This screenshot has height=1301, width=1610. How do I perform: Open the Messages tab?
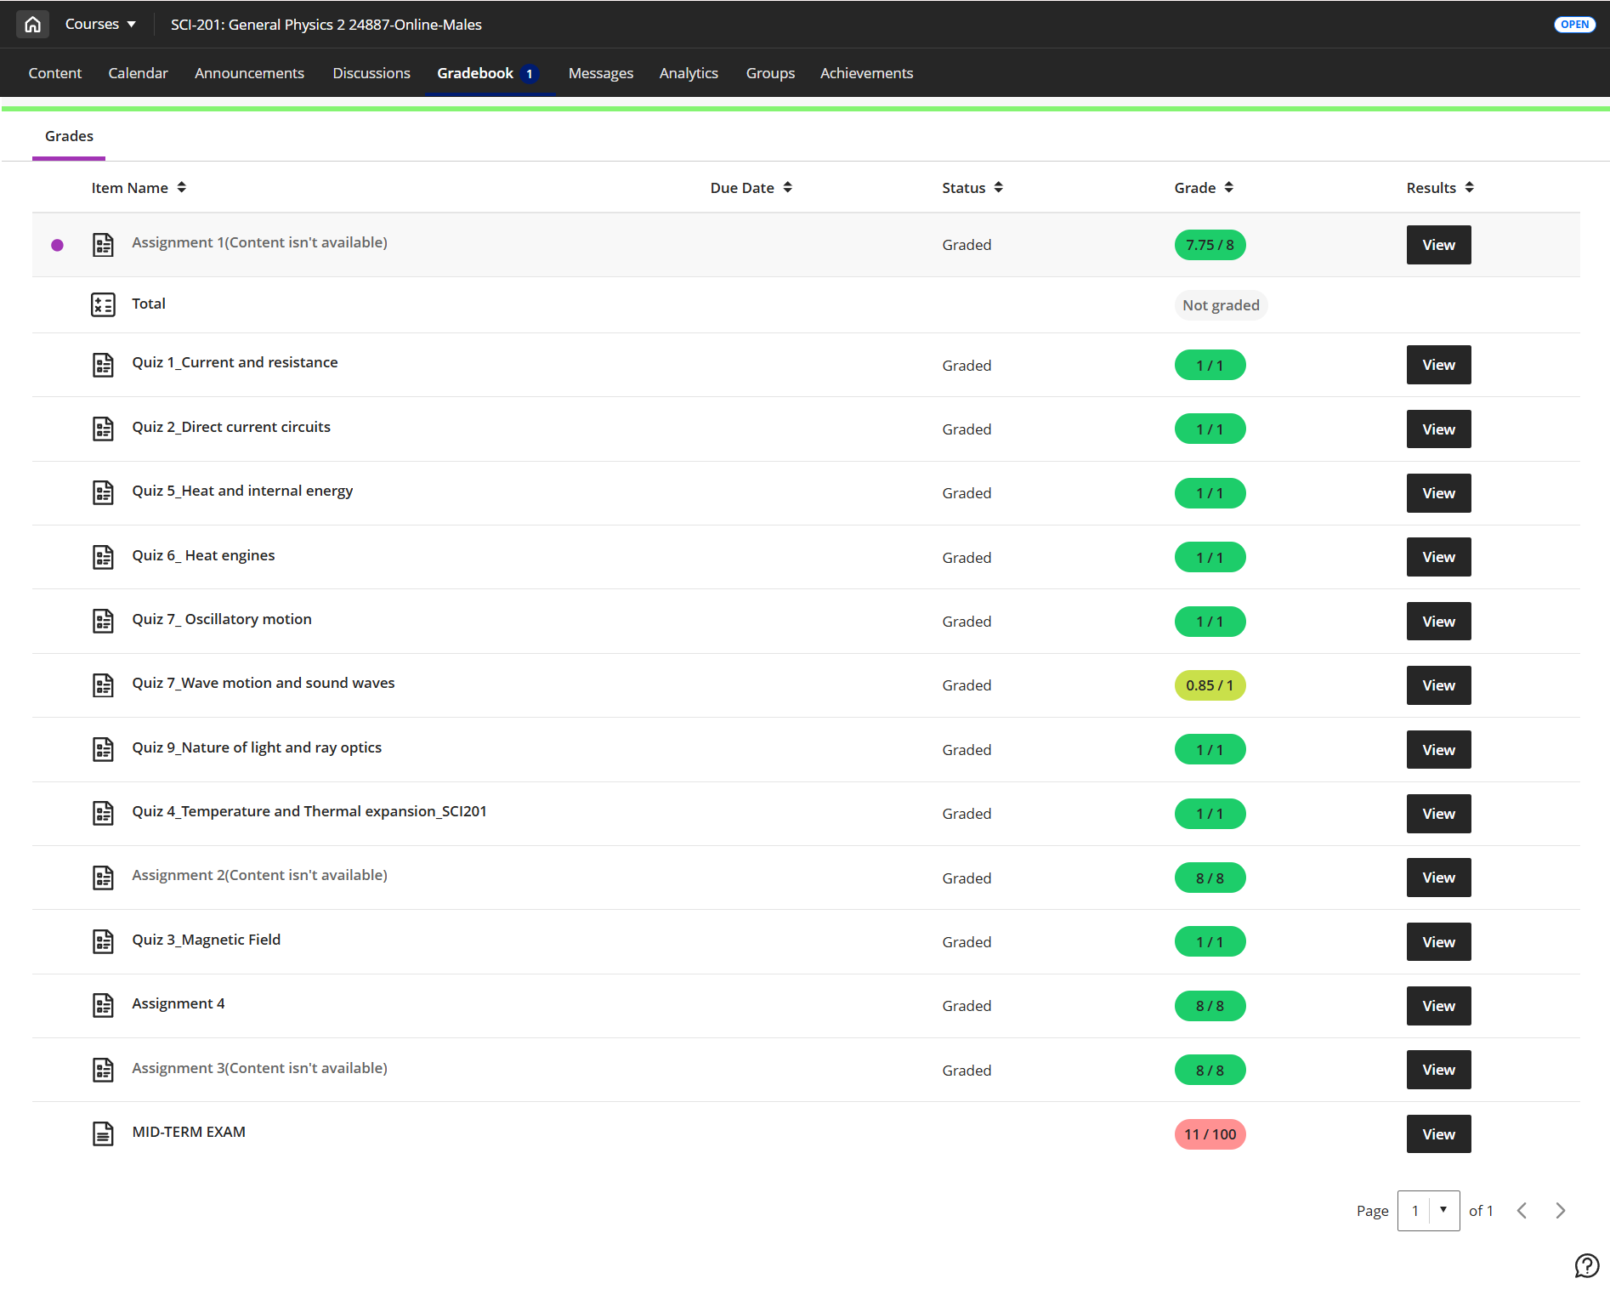coord(600,73)
